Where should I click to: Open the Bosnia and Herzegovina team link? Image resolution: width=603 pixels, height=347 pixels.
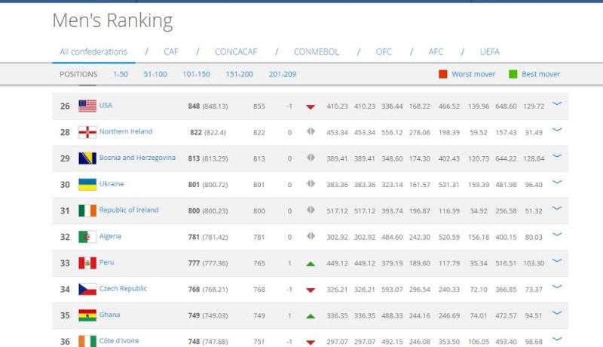tap(137, 158)
